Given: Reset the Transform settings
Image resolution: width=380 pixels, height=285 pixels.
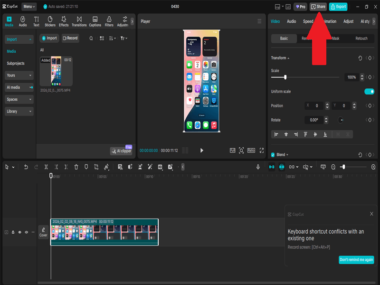Looking at the screenshot, I should (x=360, y=58).
